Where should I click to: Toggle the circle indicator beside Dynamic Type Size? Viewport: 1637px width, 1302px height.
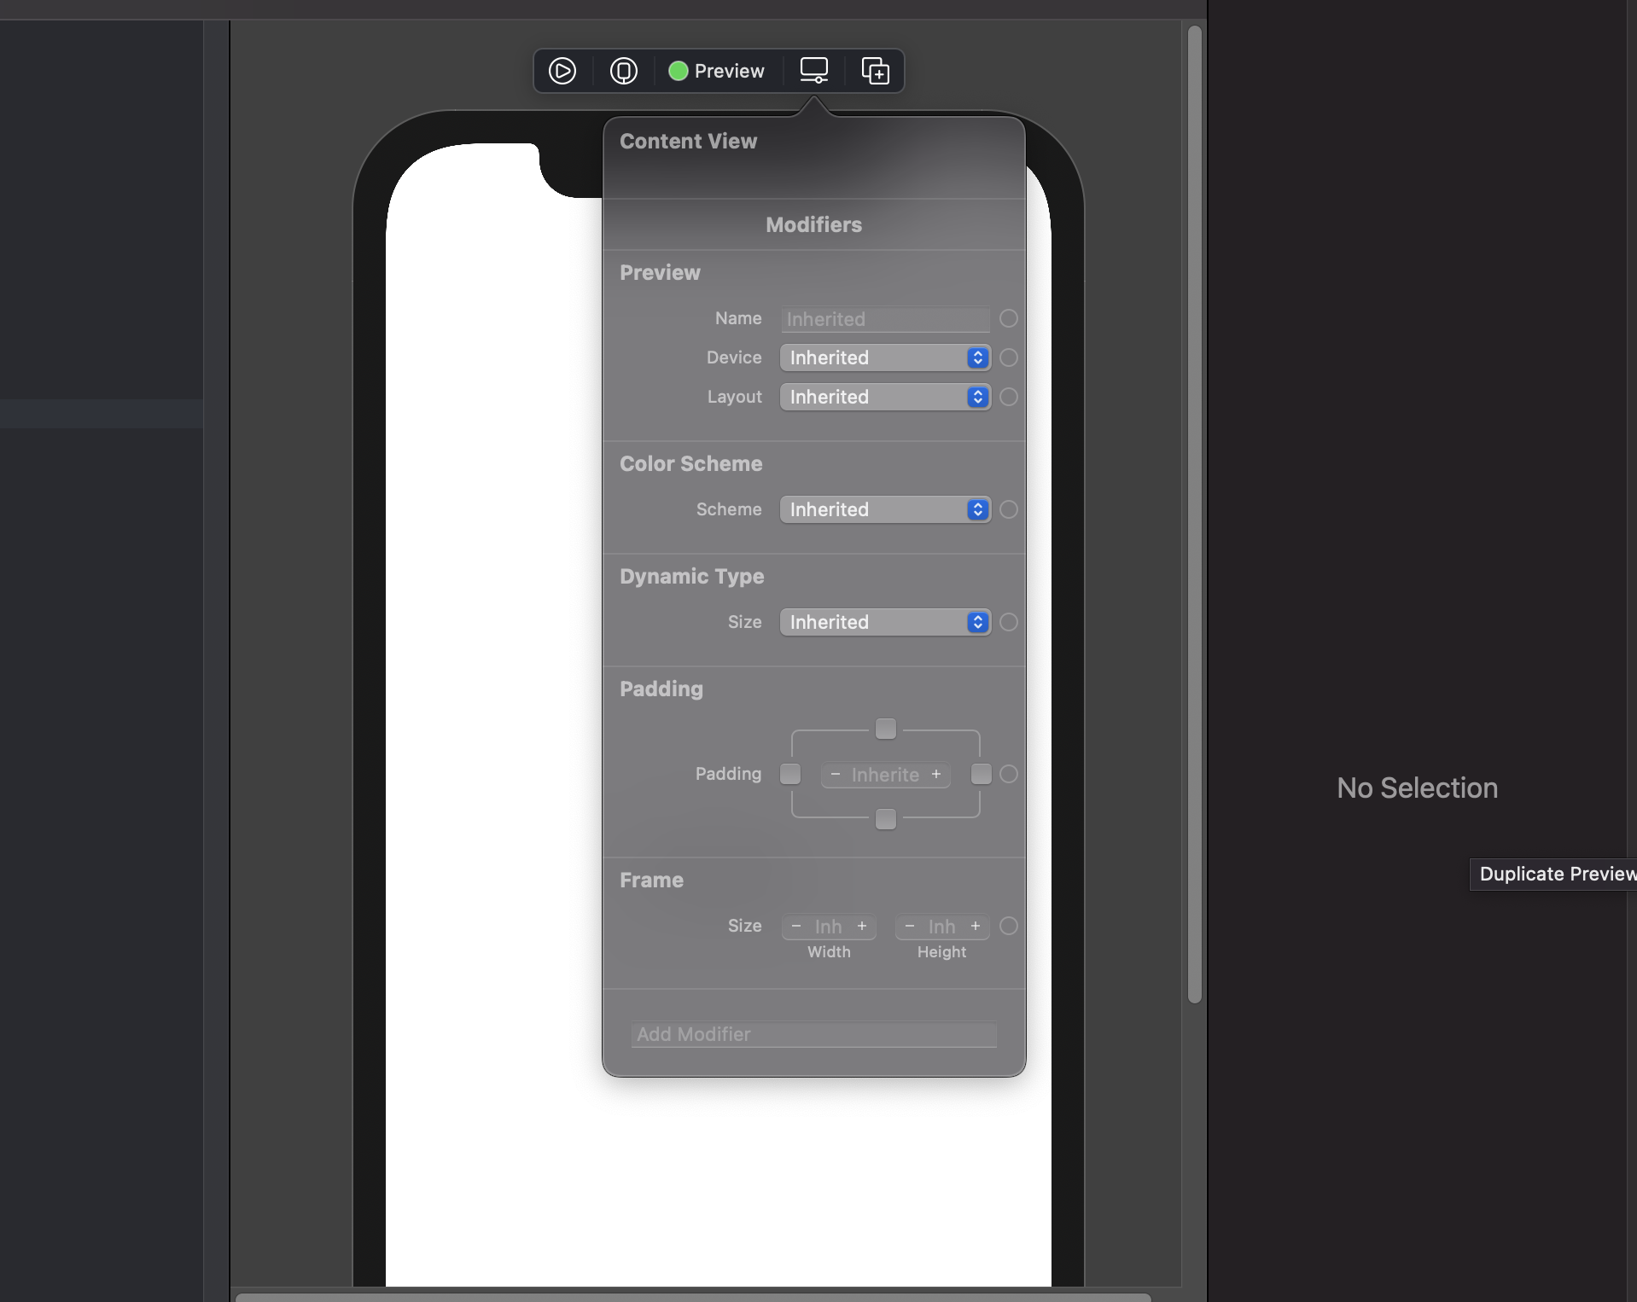tap(1009, 622)
